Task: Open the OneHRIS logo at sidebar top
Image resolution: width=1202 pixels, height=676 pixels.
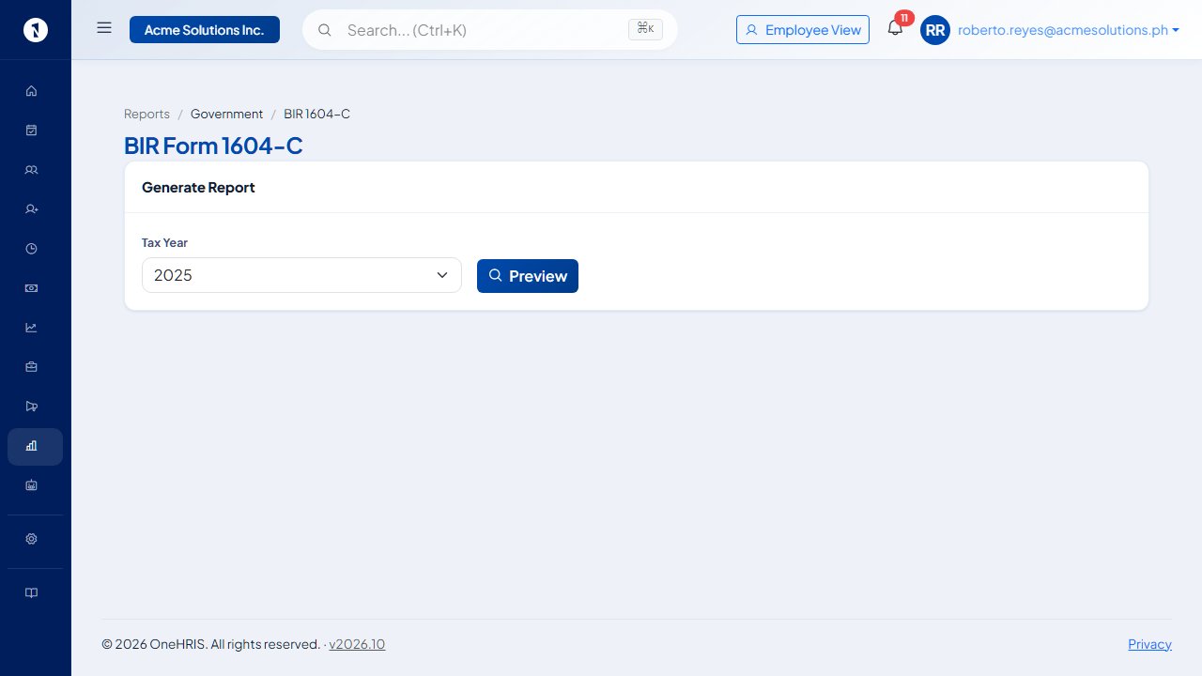Action: point(35,30)
